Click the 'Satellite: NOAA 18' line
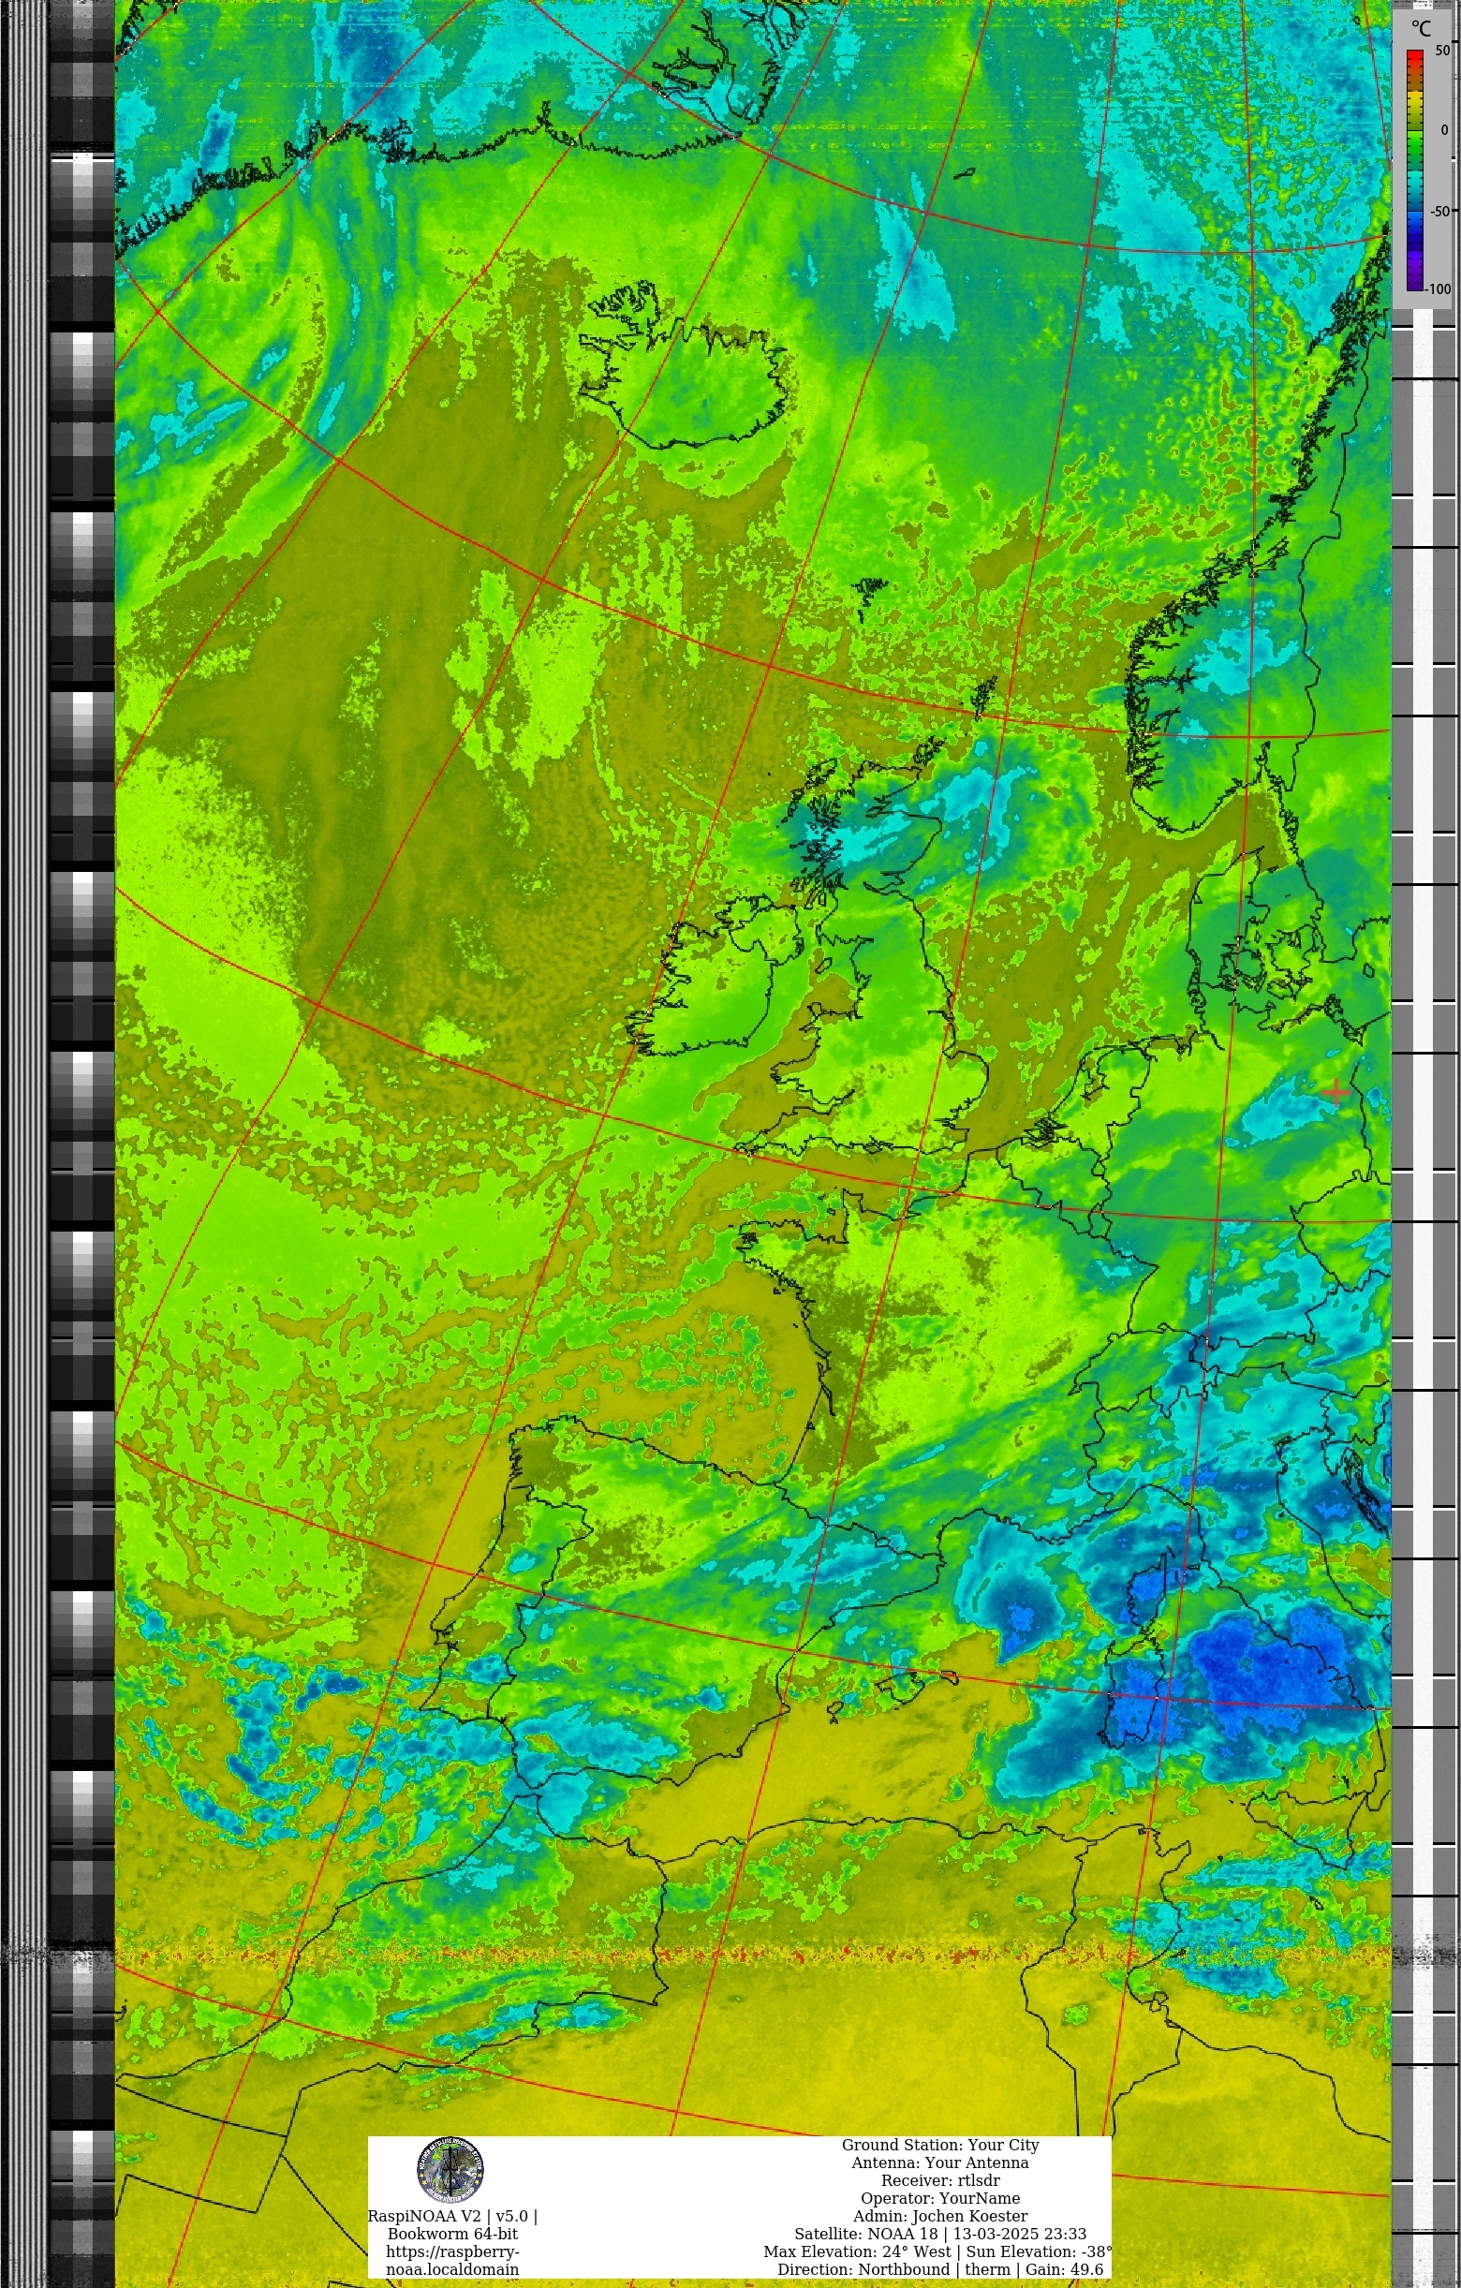 939,2234
